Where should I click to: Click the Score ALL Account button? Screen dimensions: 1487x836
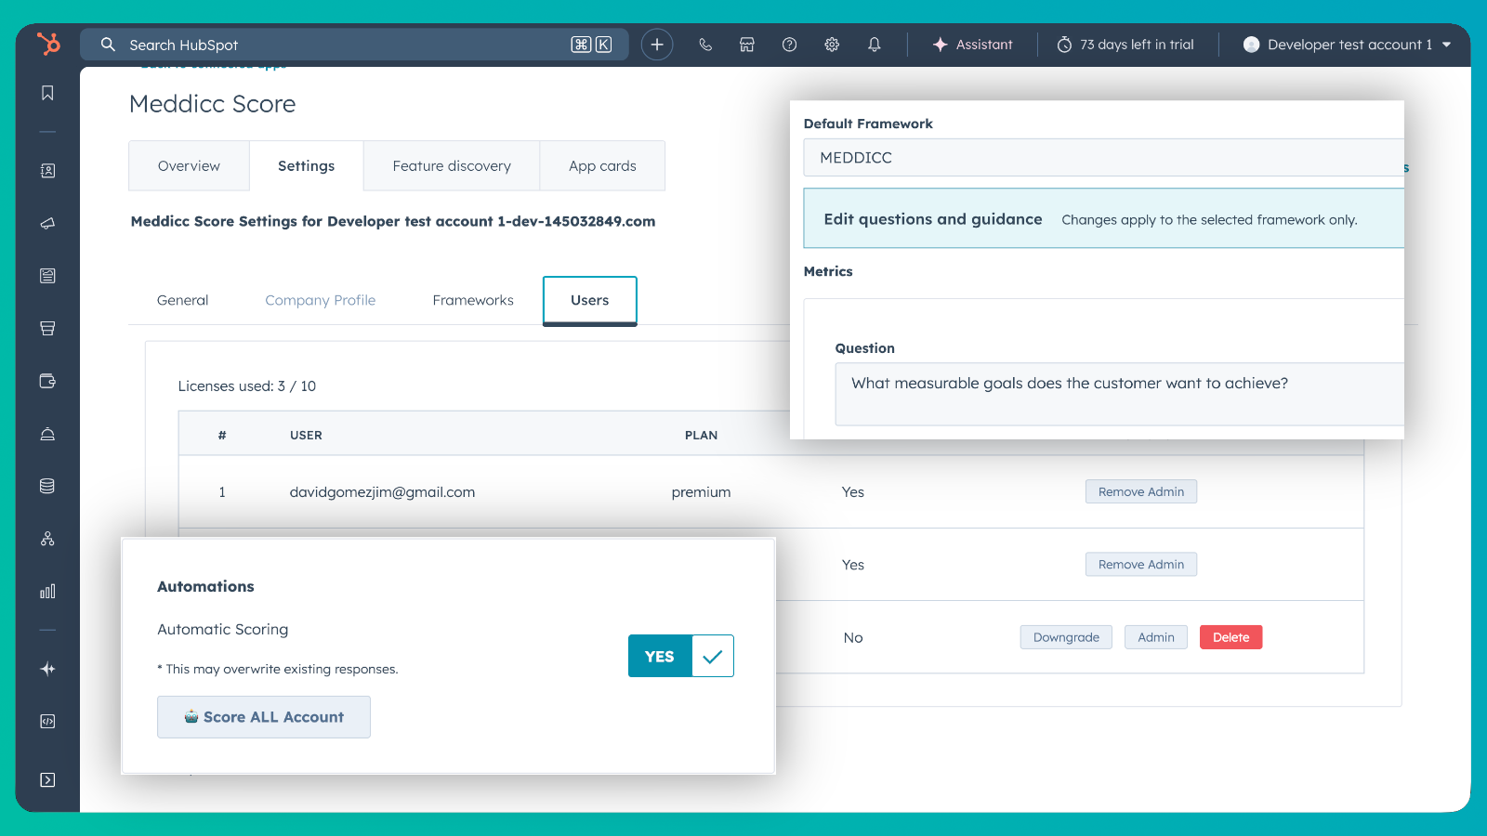[264, 716]
